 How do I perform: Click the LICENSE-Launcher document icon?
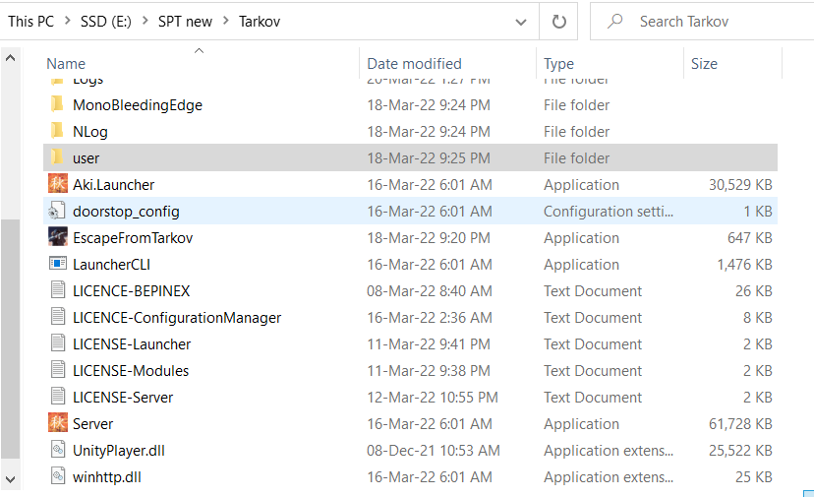(58, 343)
